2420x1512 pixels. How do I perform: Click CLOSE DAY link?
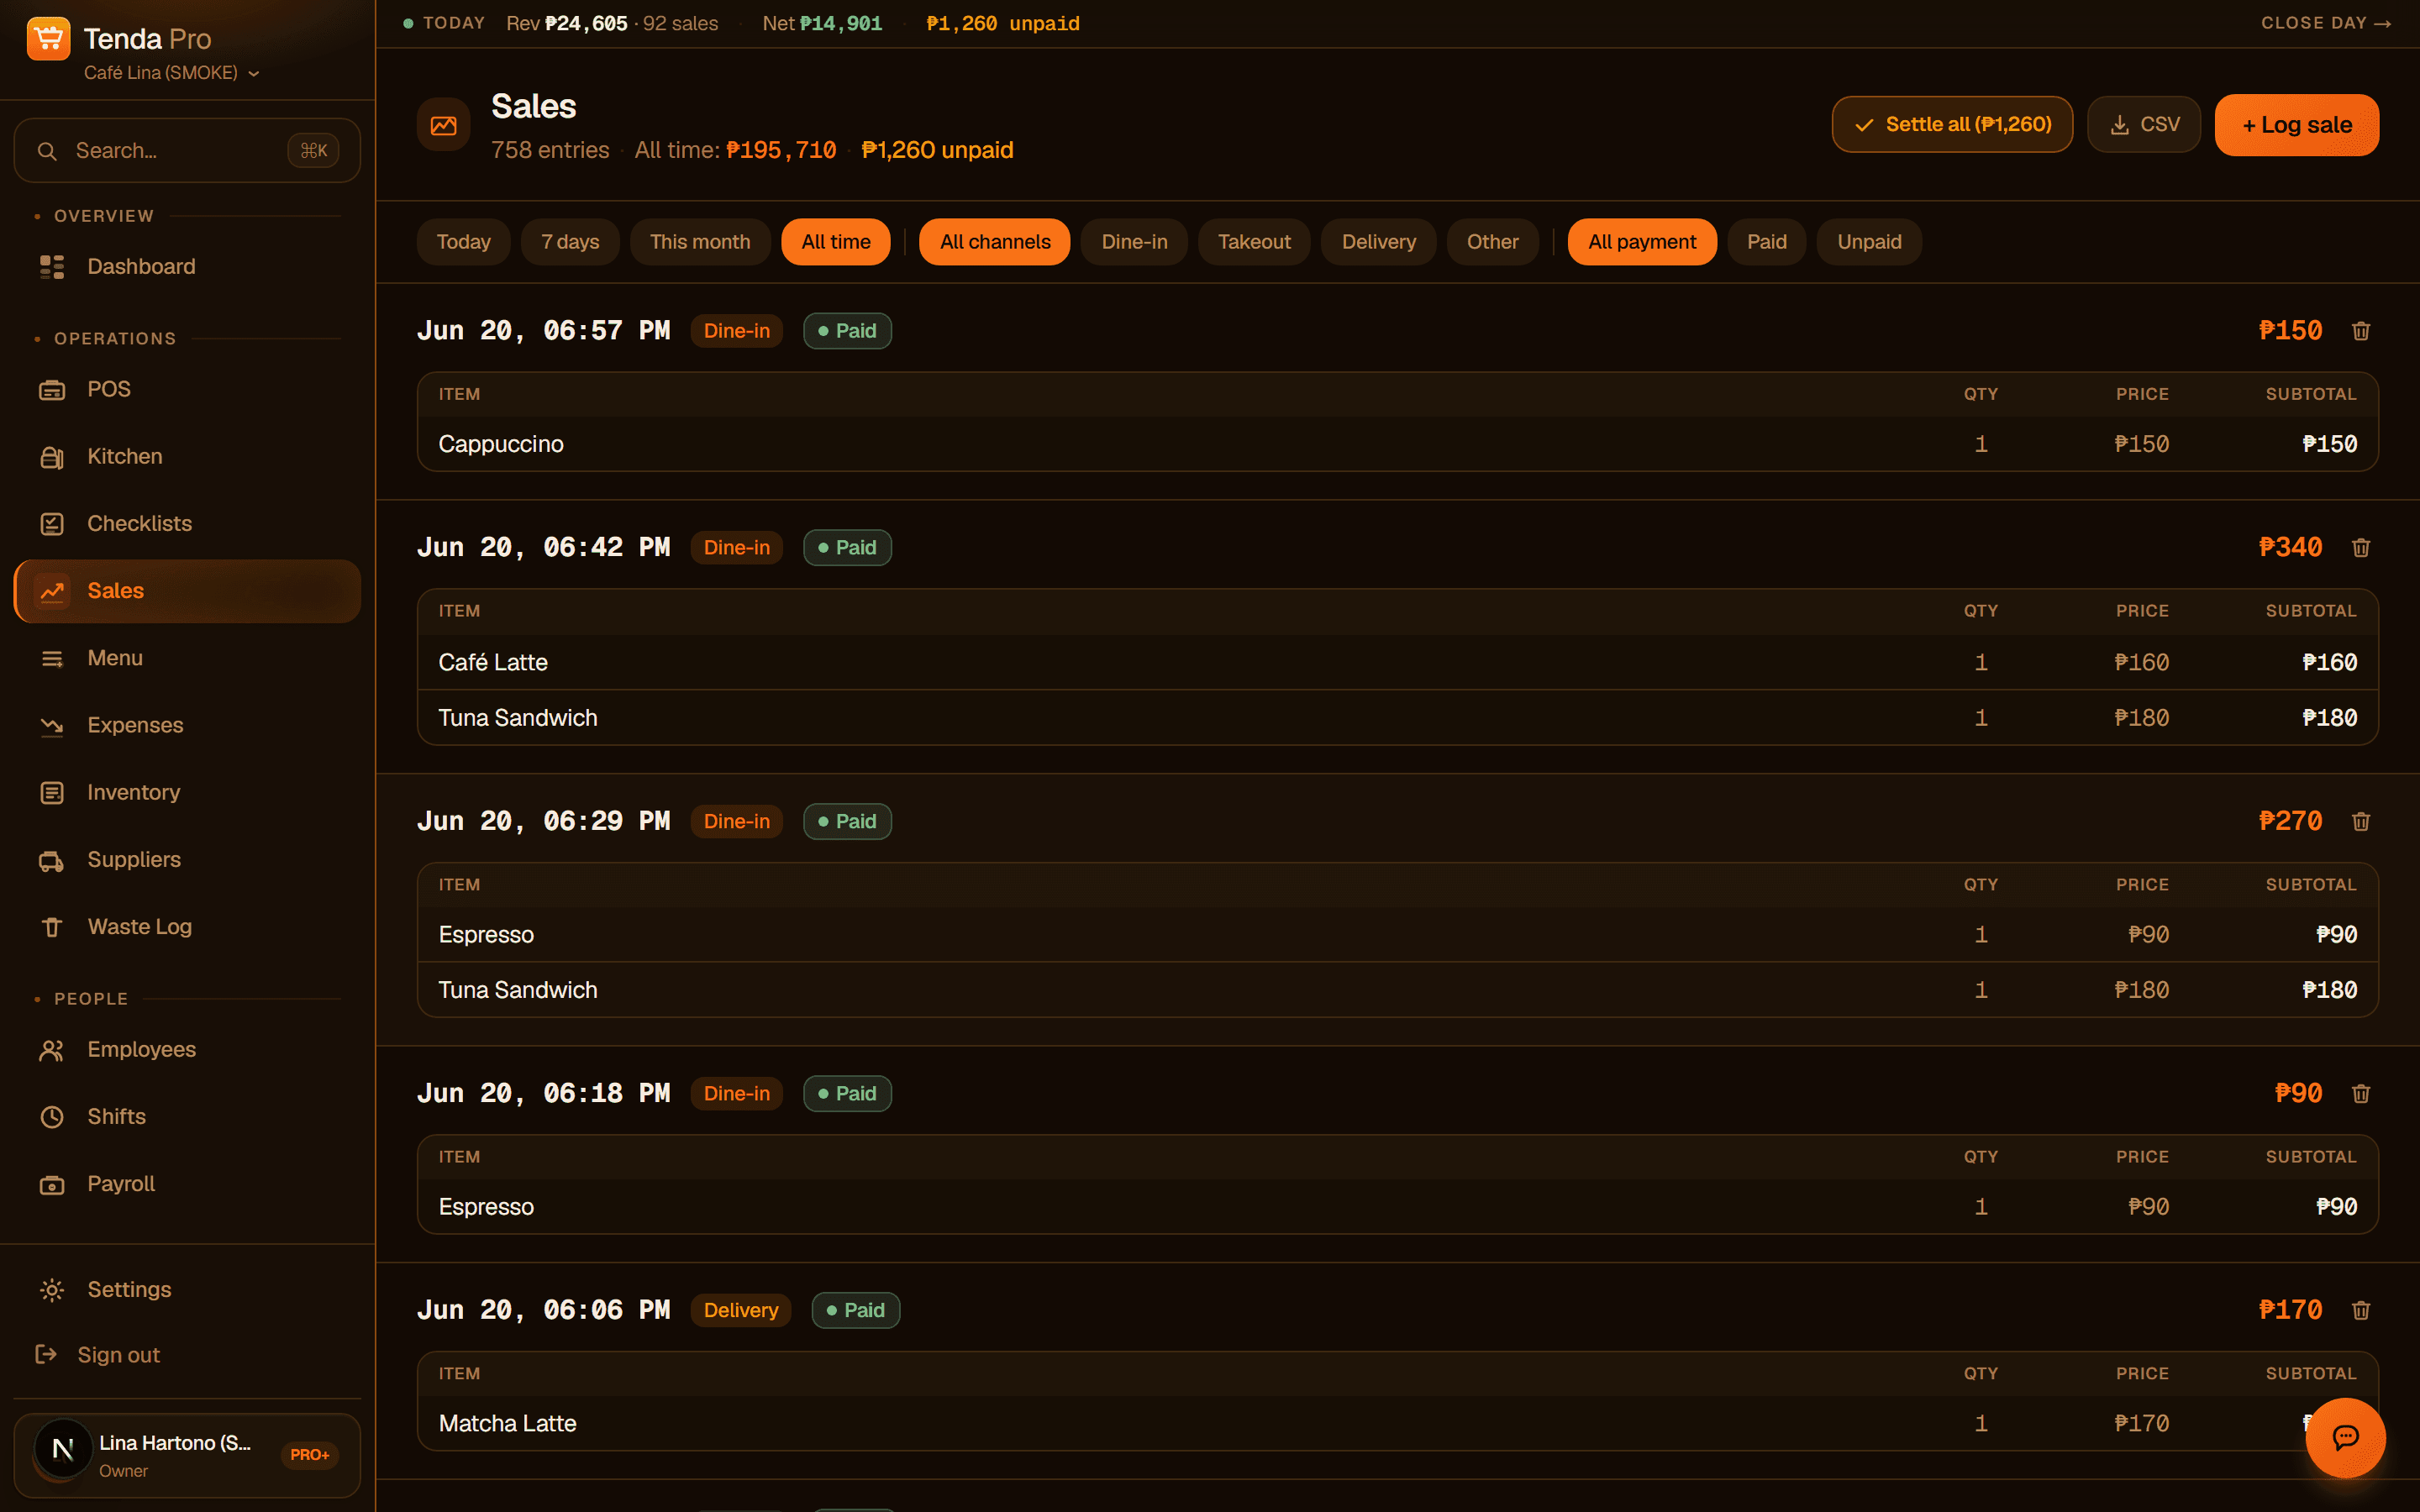[x=2325, y=23]
